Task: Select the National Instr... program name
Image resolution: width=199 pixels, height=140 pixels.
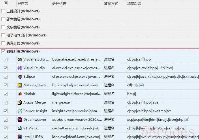Action: click(36, 85)
